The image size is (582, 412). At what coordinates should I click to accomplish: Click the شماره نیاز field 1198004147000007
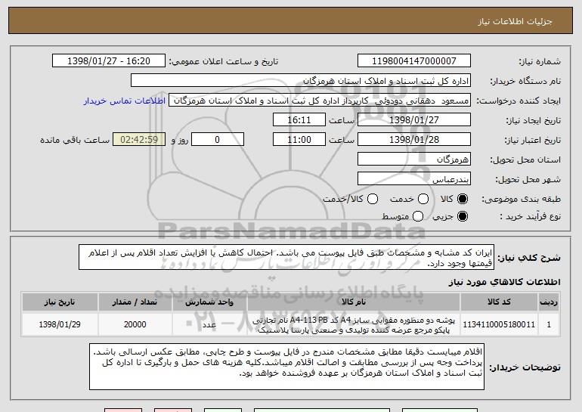[x=414, y=61]
